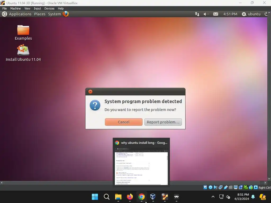
Task: Click the mouse integration status icon
Action: [x=251, y=187]
